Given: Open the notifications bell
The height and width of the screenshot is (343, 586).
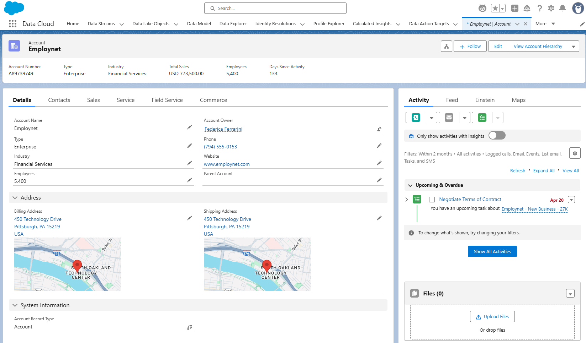Looking at the screenshot, I should [563, 8].
